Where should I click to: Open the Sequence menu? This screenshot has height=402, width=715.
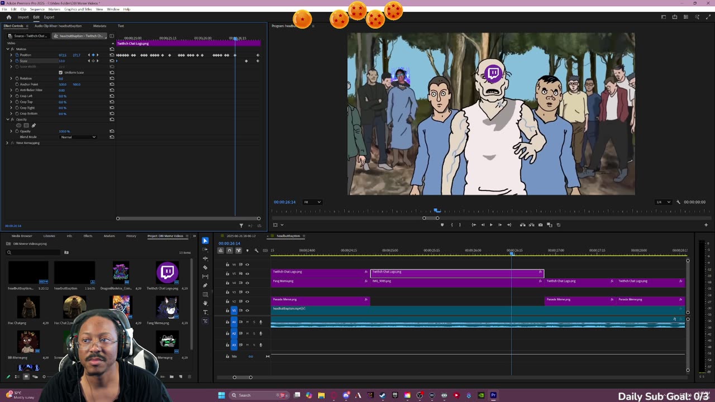(x=37, y=9)
